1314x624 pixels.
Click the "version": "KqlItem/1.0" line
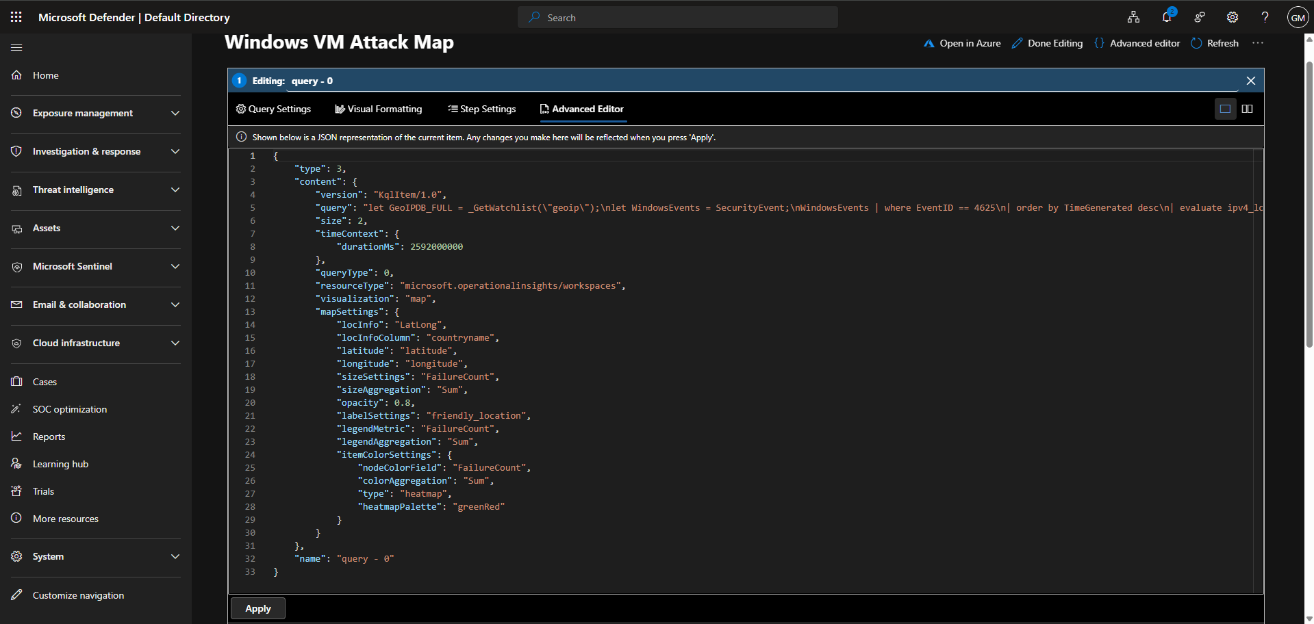381,194
